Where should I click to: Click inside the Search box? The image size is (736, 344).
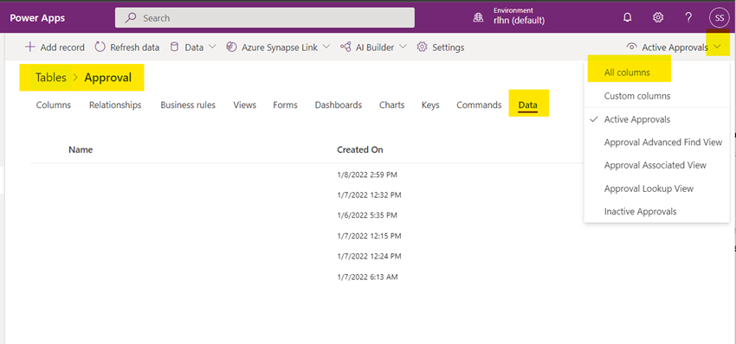265,18
